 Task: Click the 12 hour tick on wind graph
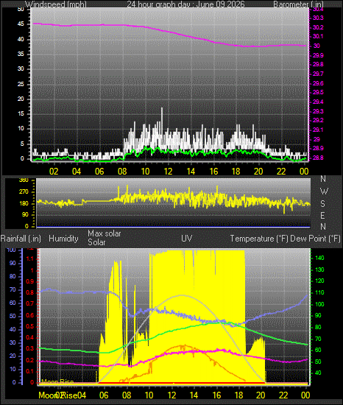click(x=168, y=172)
